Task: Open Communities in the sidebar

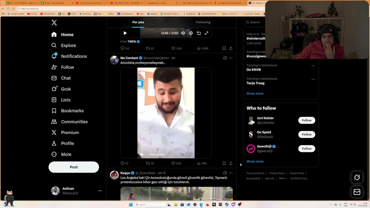Action: pos(69,122)
